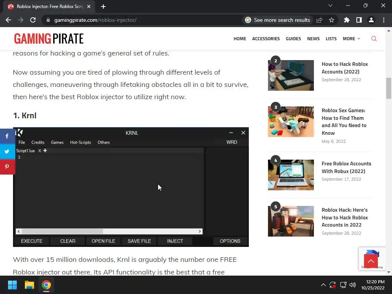Image resolution: width=392 pixels, height=294 pixels.
Task: Click the sync status tray icon
Action: click(333, 285)
